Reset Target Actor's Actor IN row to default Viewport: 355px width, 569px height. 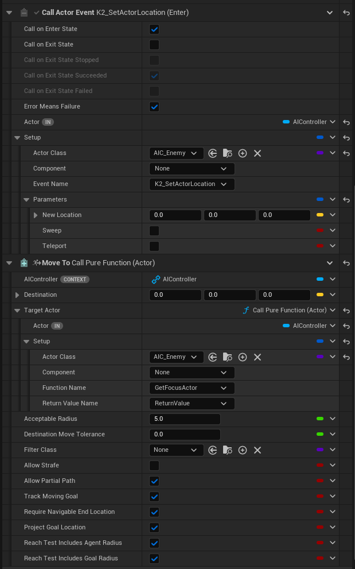(346, 326)
